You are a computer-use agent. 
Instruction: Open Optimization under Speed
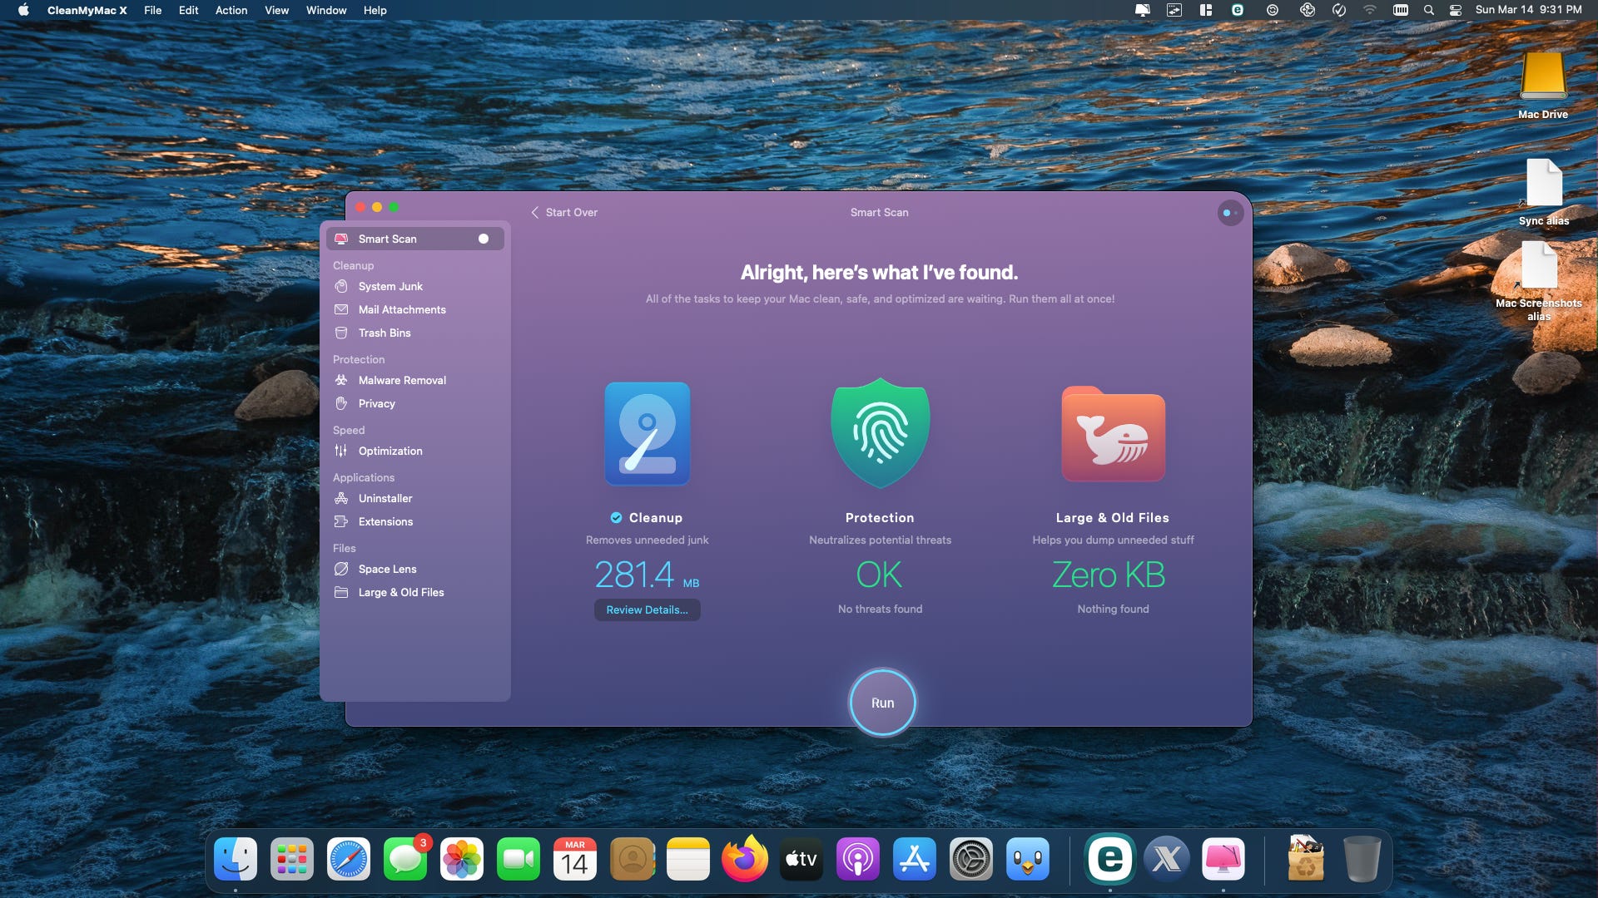[x=390, y=451]
